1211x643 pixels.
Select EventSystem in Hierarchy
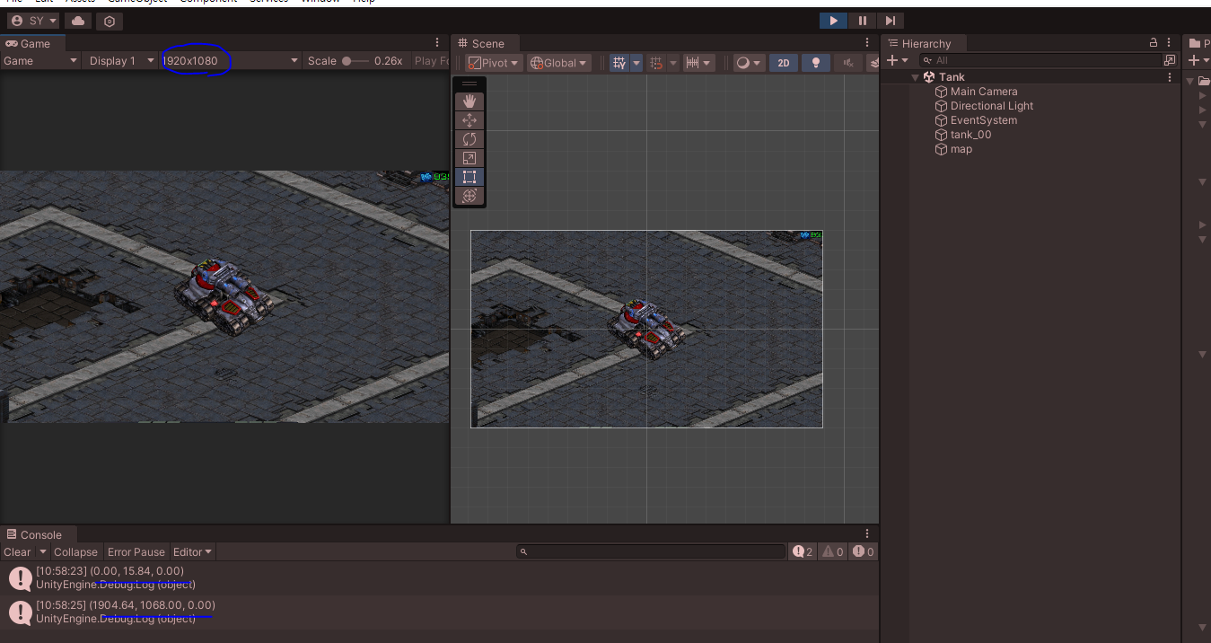(984, 120)
